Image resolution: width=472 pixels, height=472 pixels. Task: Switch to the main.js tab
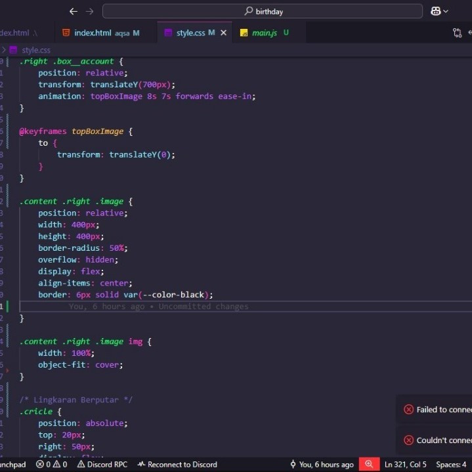pos(264,33)
